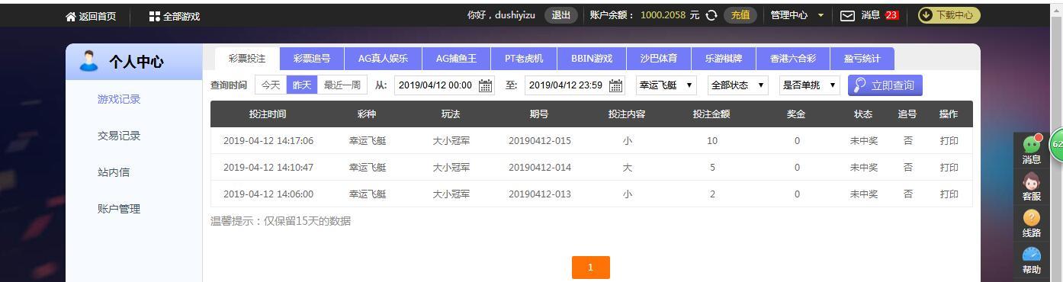1063x282 pixels.
Task: Switch to the 彩票投注 tab
Action: pos(247,59)
